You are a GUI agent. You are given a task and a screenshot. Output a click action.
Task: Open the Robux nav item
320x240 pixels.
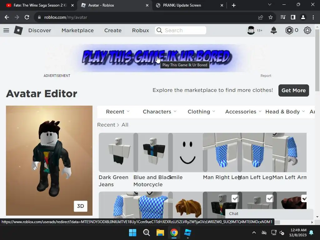tap(140, 30)
